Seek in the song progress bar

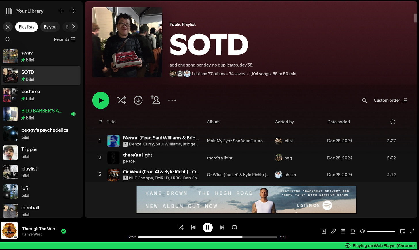pos(207,237)
